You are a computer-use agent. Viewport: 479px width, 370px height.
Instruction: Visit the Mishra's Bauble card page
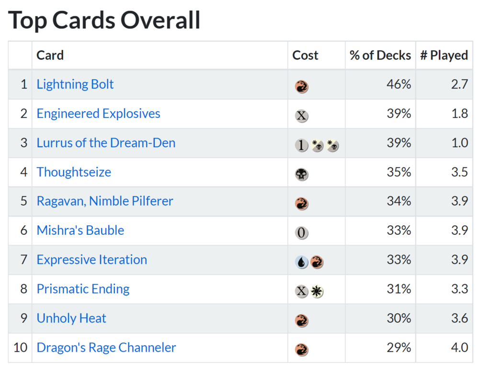point(80,231)
